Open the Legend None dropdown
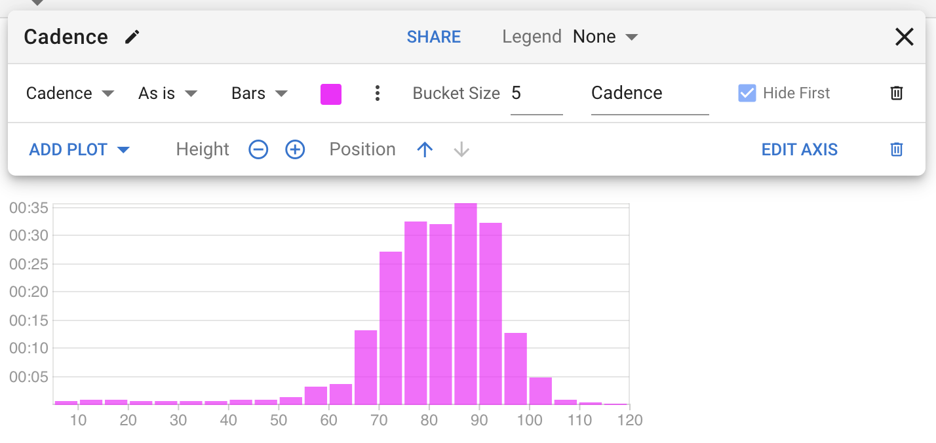Viewport: 936px width, 443px height. [x=605, y=37]
